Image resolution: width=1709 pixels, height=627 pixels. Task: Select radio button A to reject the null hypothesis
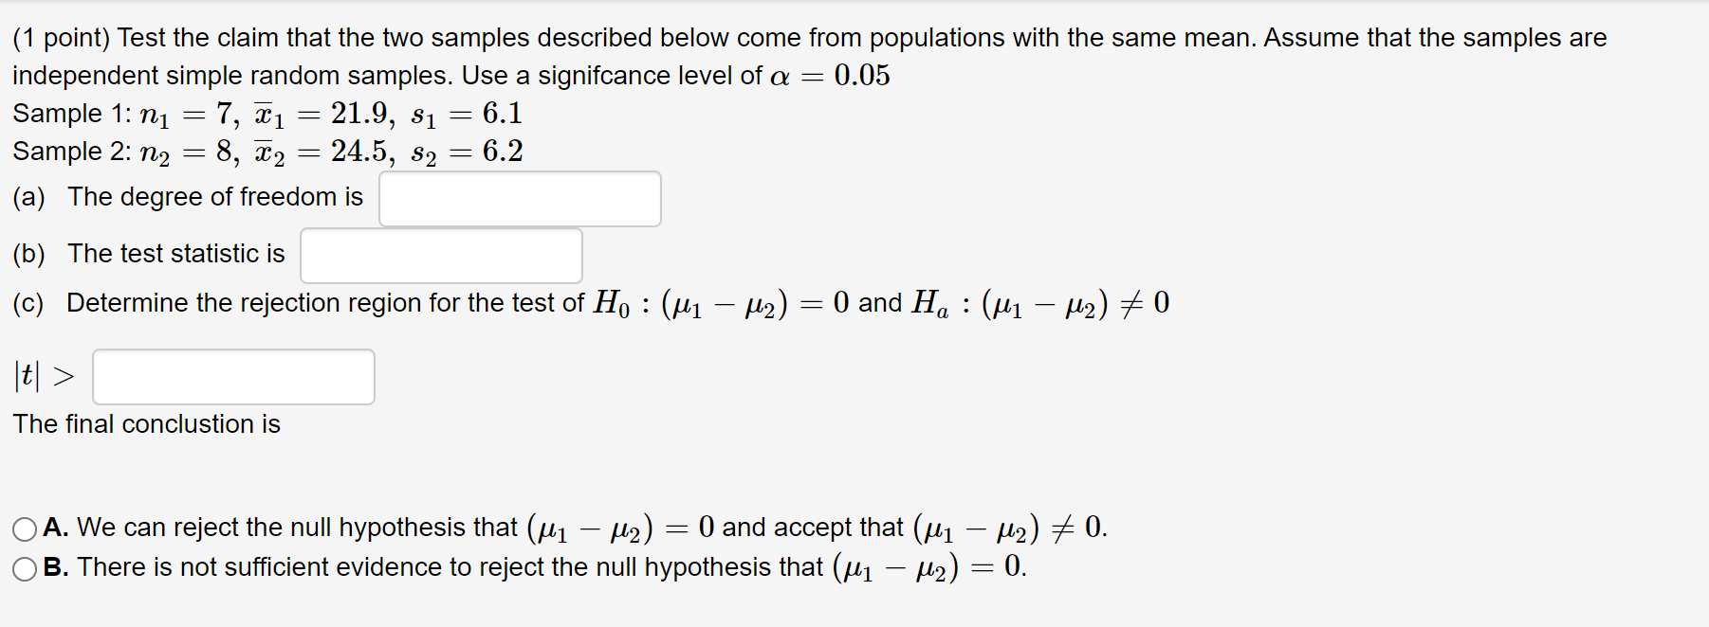tap(23, 528)
